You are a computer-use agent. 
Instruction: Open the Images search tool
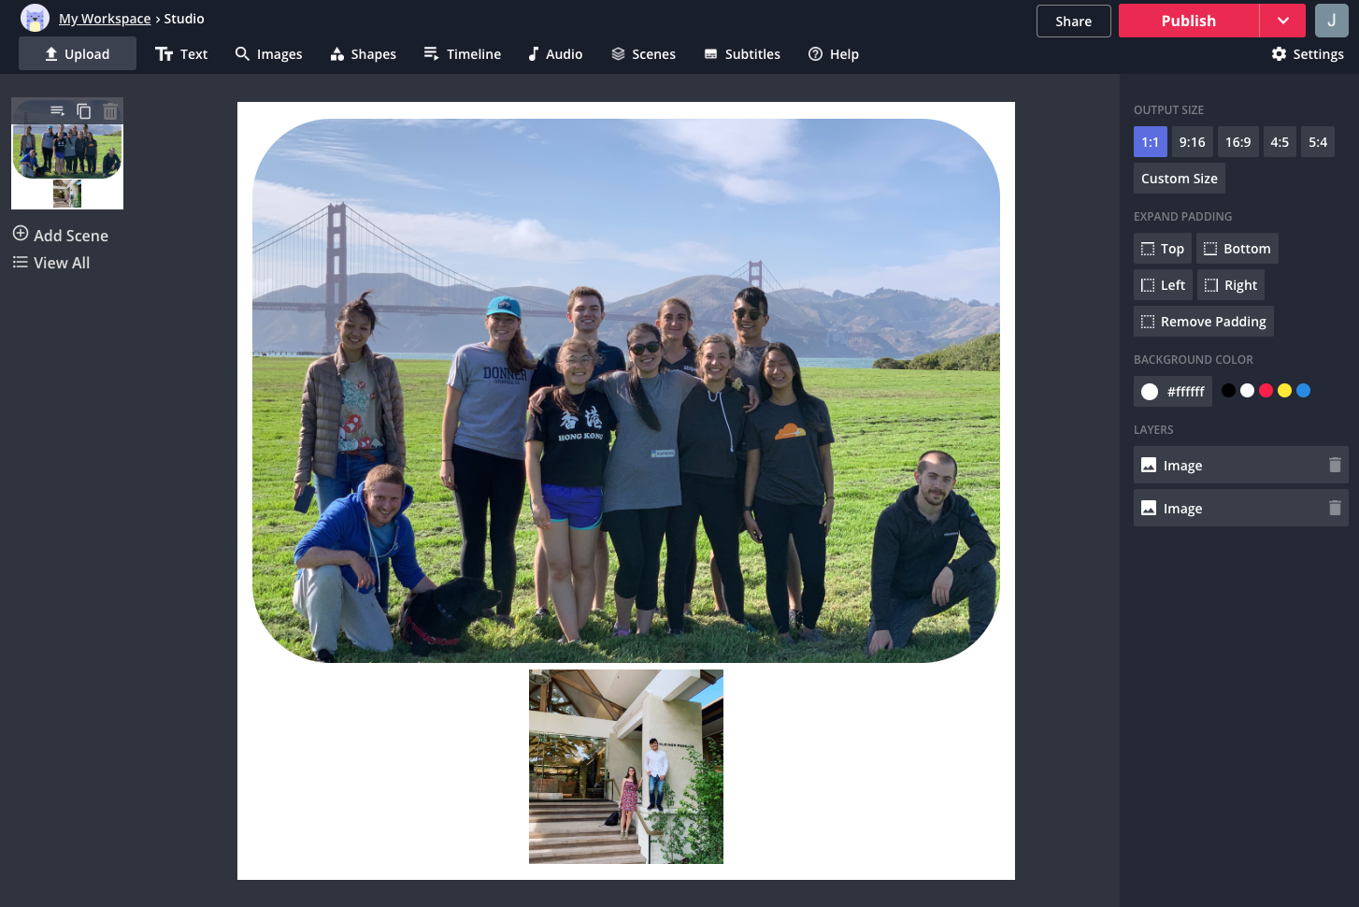click(x=268, y=54)
